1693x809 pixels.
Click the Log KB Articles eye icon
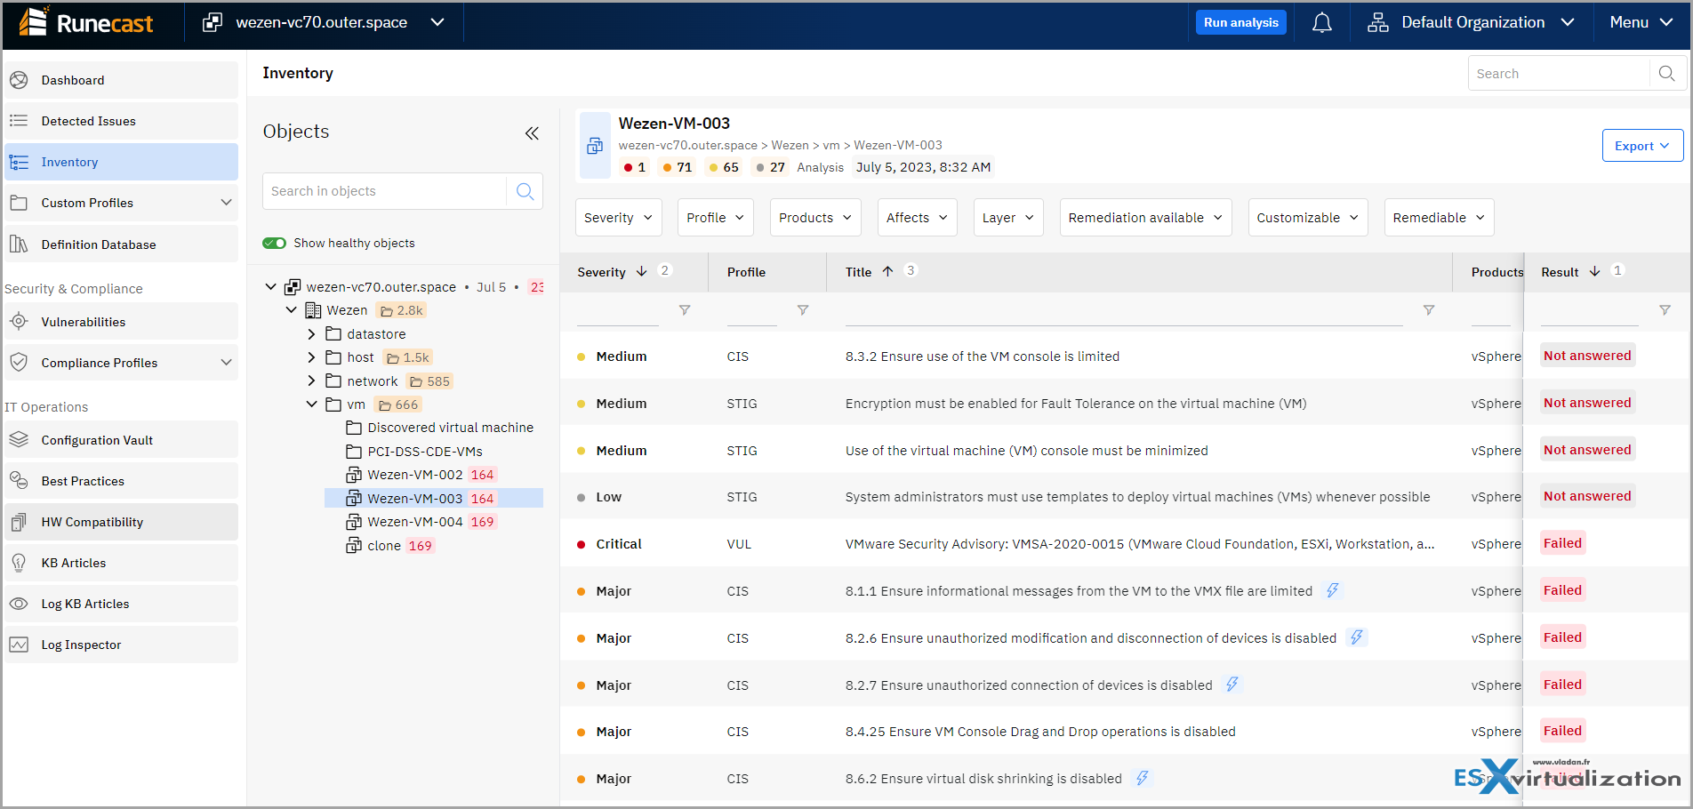click(x=19, y=604)
